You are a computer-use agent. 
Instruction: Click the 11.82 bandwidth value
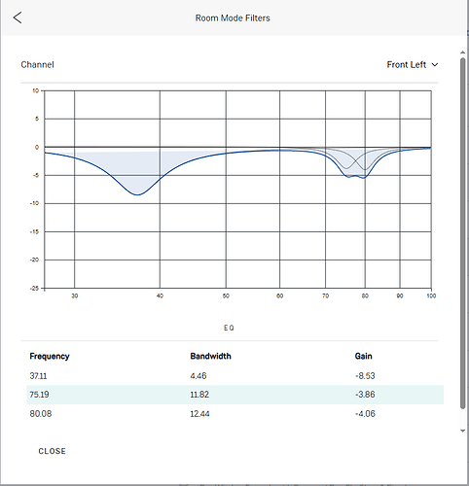pos(199,395)
